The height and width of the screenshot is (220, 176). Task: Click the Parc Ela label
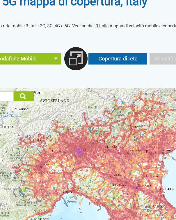pyautogui.click(x=94, y=108)
